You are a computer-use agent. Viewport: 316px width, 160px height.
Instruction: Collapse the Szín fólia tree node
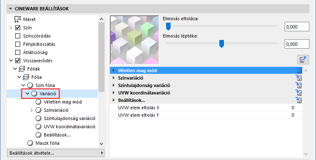(24, 85)
